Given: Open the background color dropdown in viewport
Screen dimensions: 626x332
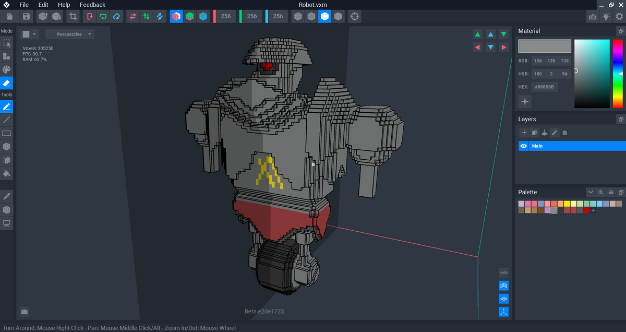Looking at the screenshot, I should [x=29, y=34].
